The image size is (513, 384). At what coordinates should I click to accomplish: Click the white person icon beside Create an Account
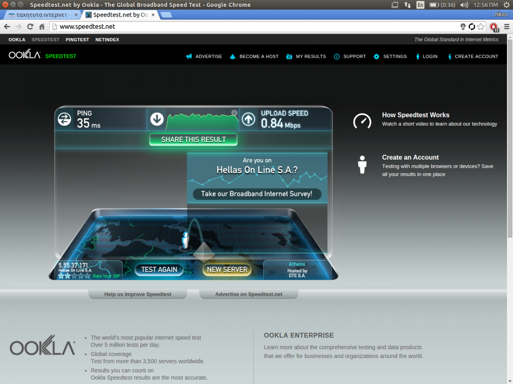(363, 165)
